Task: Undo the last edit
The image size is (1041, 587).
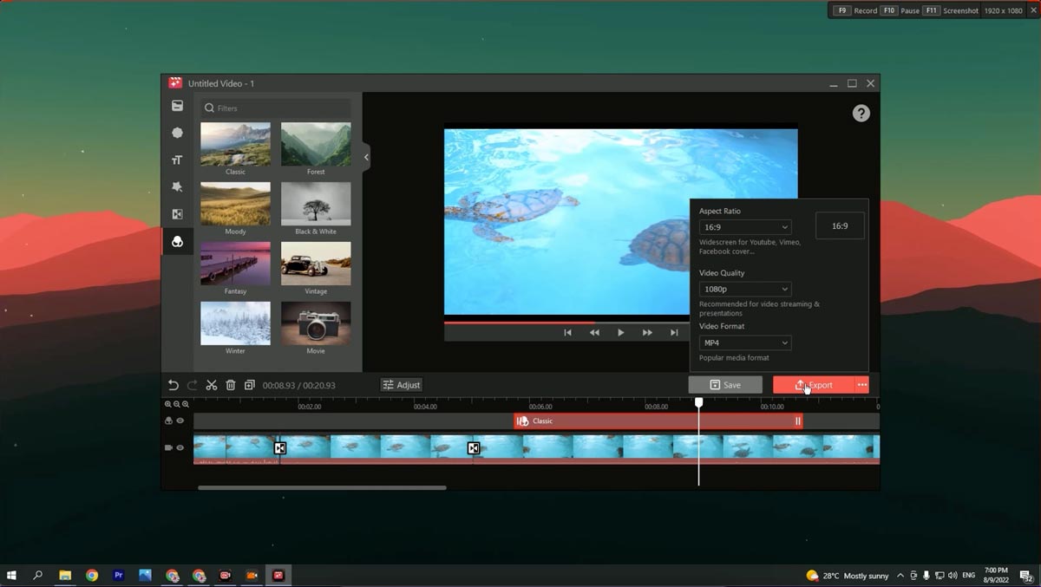Action: 173,384
